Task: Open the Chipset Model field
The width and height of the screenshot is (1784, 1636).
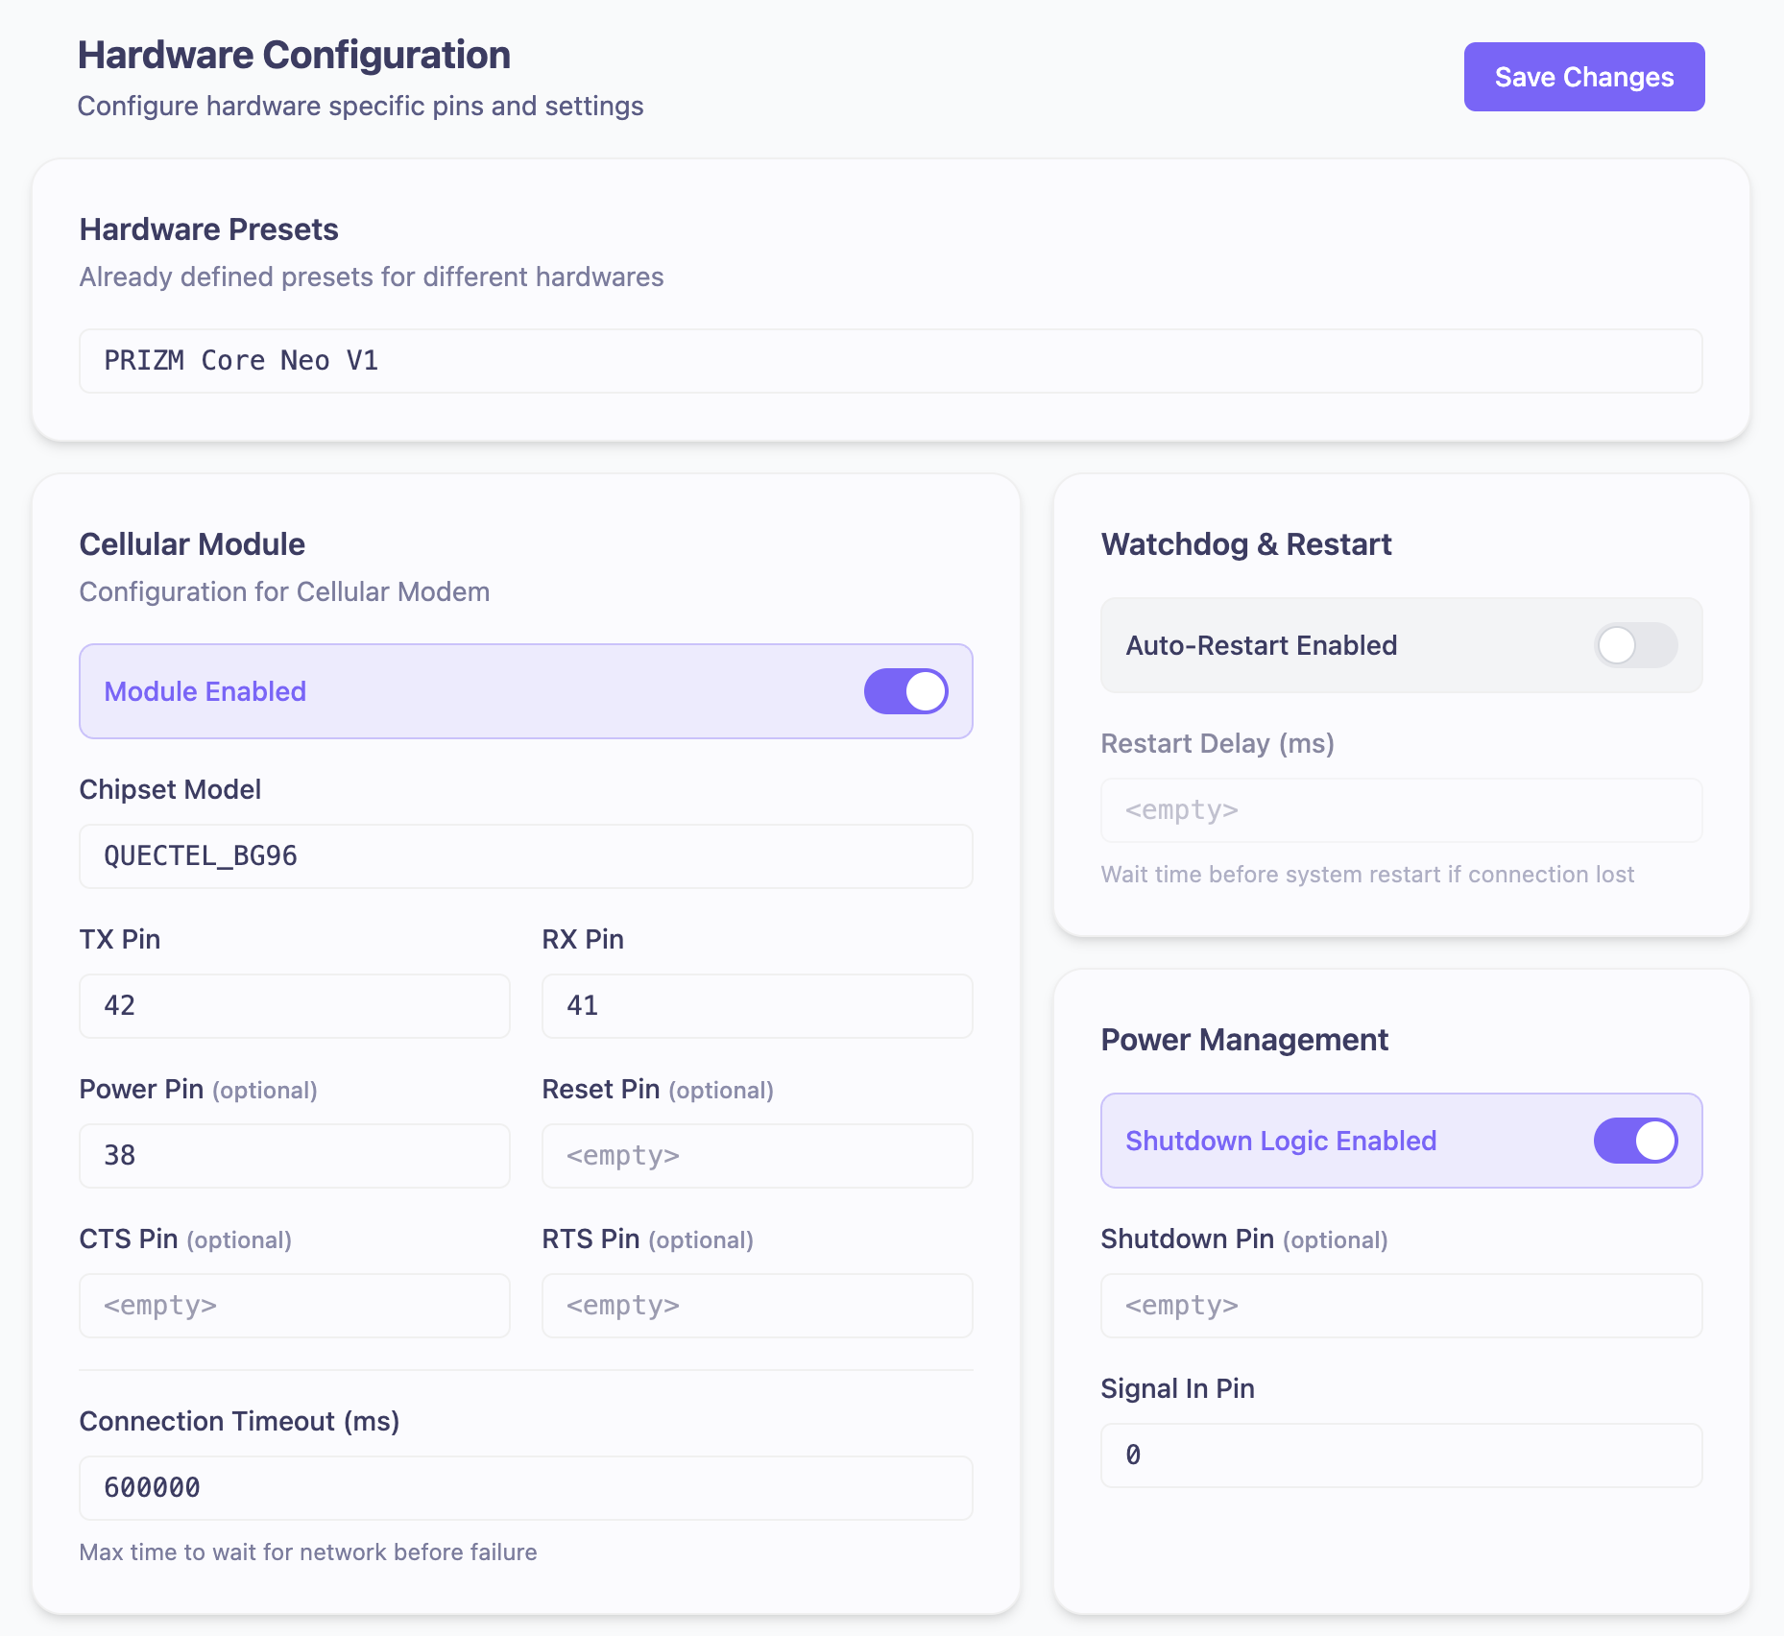Action: pyautogui.click(x=526, y=856)
